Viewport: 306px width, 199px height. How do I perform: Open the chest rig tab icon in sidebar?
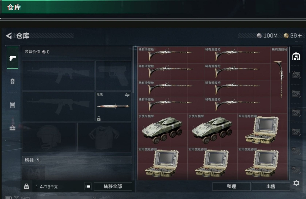point(12,105)
